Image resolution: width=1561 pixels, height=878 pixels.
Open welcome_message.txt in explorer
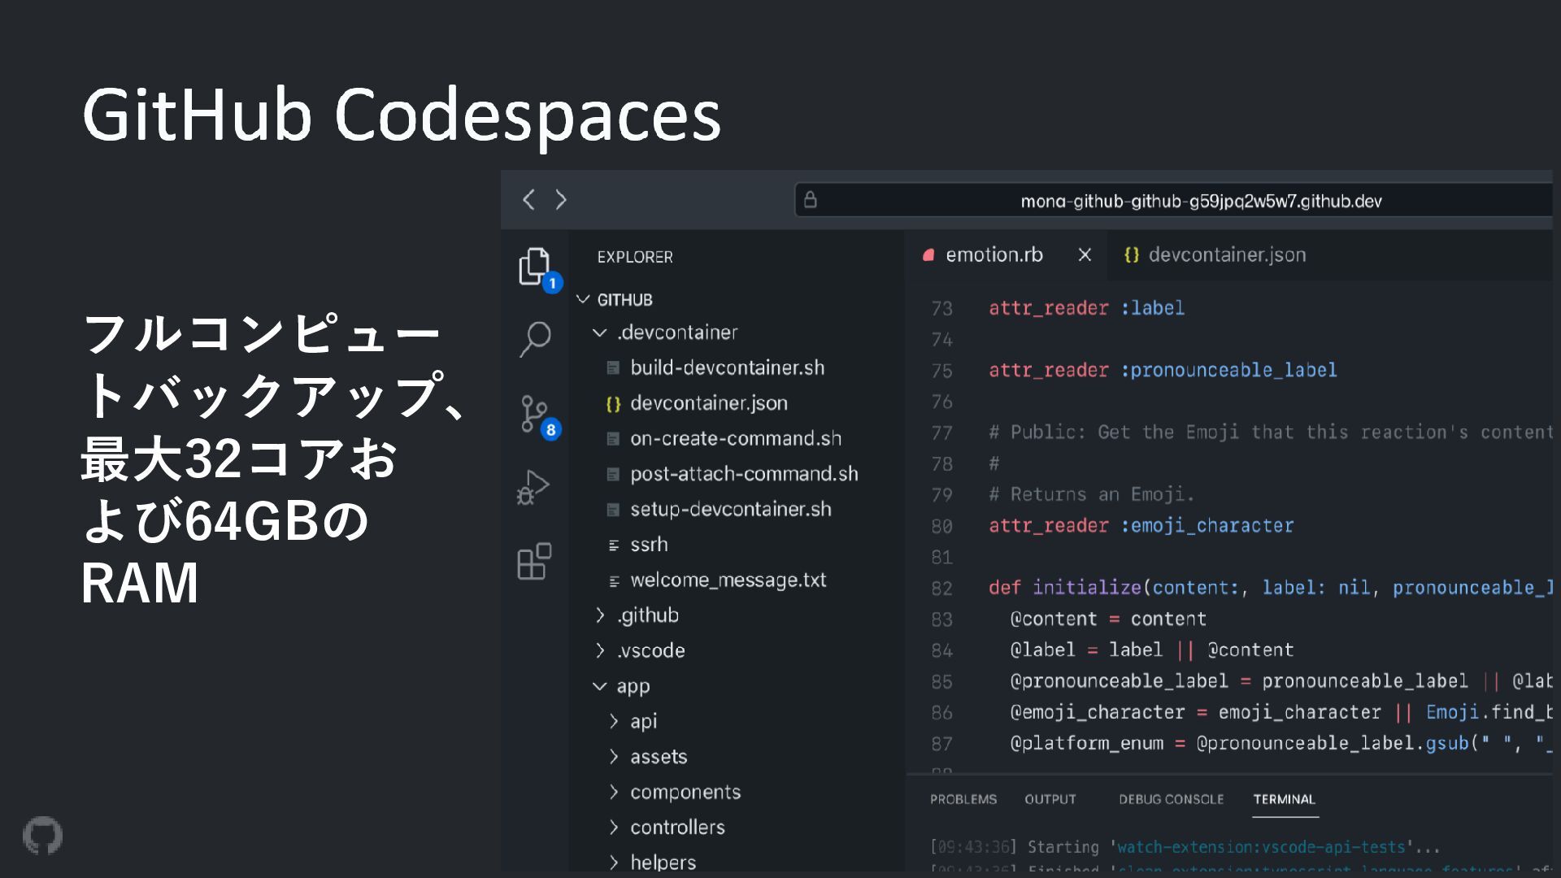click(x=728, y=580)
